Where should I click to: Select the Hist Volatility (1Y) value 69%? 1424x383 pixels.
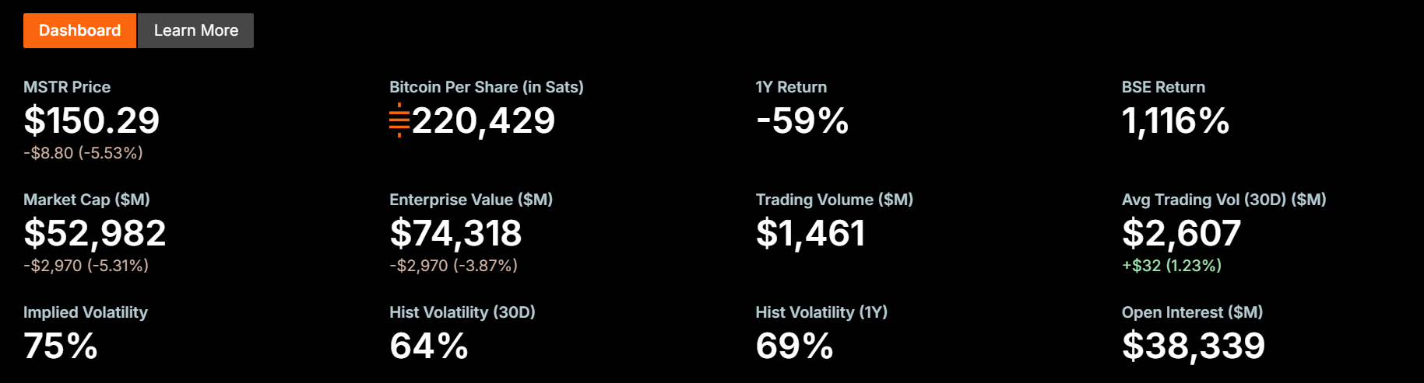795,346
